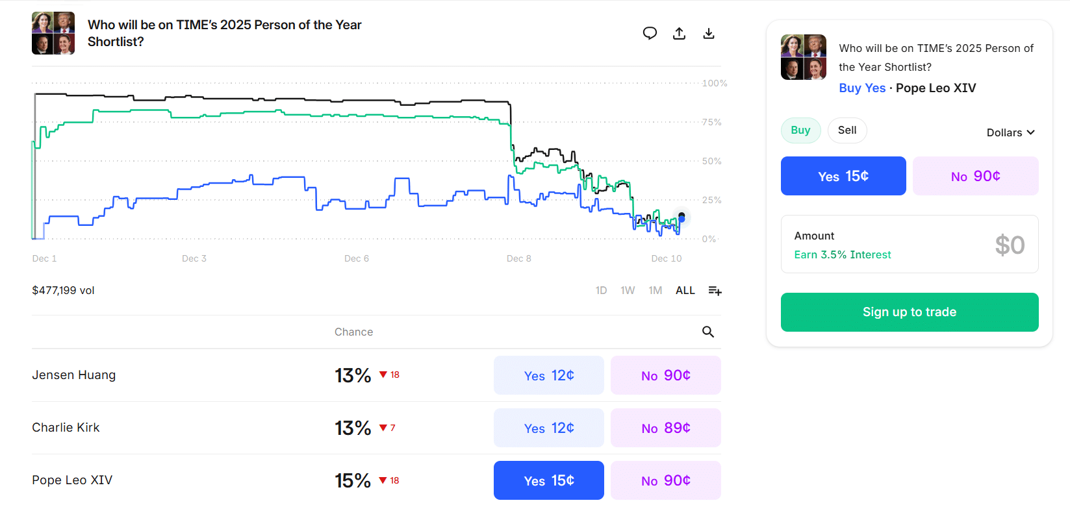
Task: Click the download chart icon
Action: pos(709,33)
